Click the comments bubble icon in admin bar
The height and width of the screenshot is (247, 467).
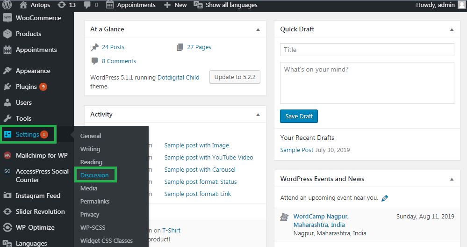tap(87, 5)
